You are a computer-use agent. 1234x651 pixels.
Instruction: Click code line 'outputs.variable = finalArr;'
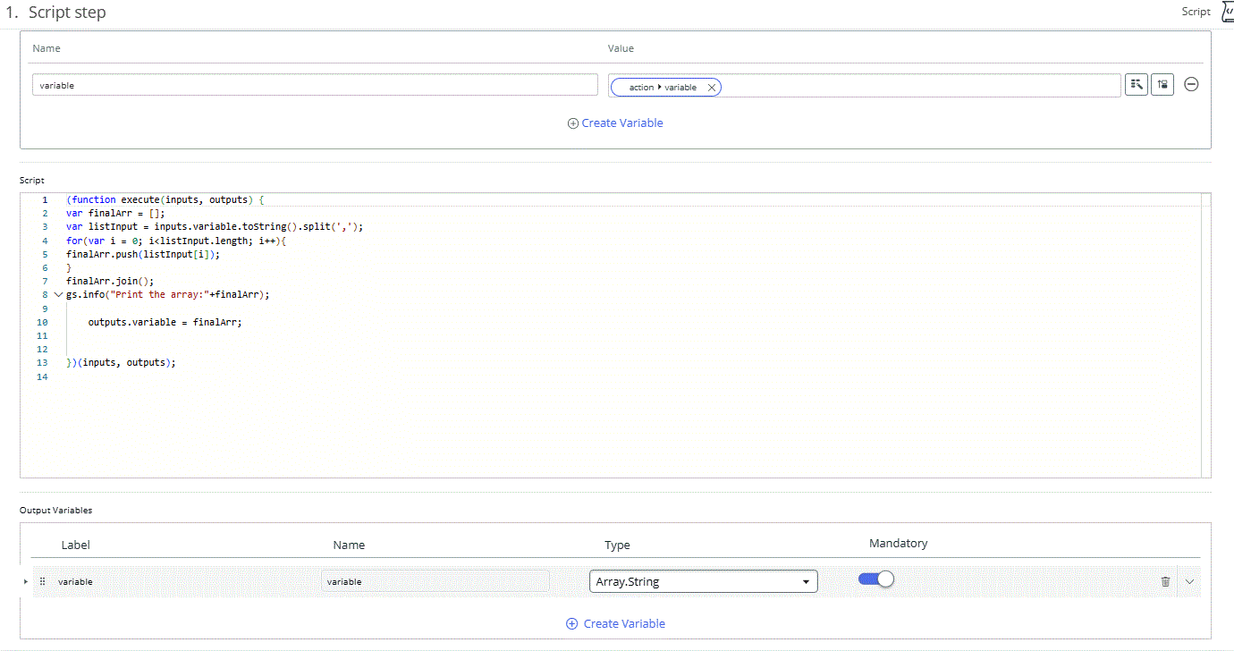click(x=165, y=322)
